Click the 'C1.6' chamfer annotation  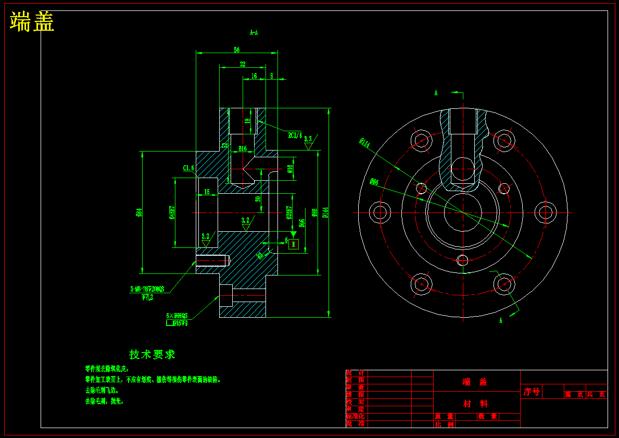pos(188,168)
